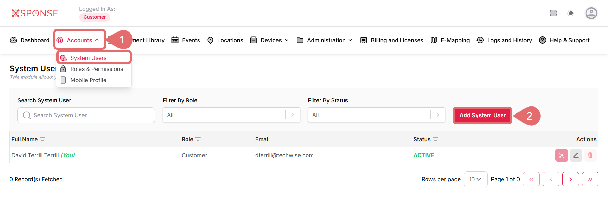This screenshot has height=211, width=608.
Task: Go to the next page arrow button
Action: point(570,179)
